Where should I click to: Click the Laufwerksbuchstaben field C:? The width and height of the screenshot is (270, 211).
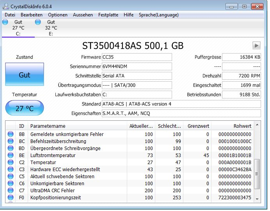(x=137, y=95)
